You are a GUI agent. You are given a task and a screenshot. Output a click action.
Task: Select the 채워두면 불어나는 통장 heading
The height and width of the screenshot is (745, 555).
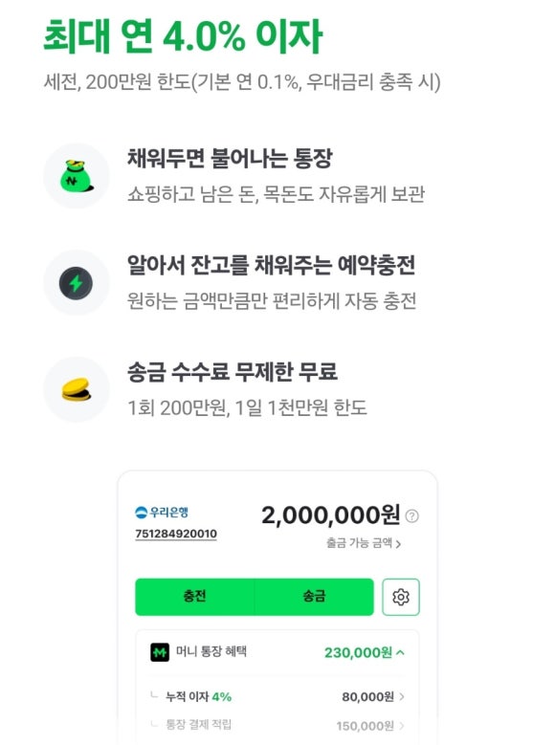(x=230, y=158)
